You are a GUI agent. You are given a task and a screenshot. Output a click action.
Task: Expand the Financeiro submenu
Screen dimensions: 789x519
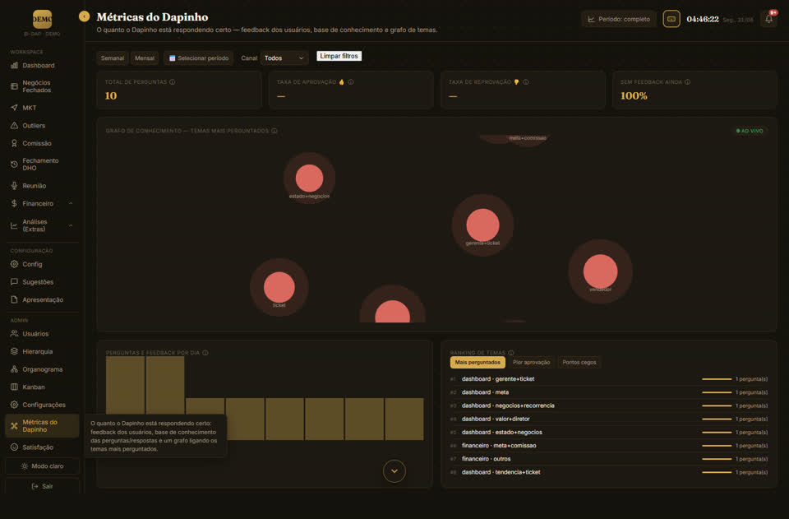42,203
